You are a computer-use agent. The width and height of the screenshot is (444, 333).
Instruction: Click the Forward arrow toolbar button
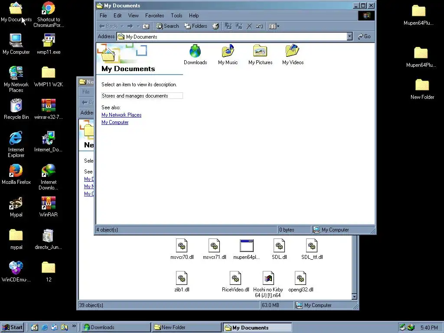130,26
